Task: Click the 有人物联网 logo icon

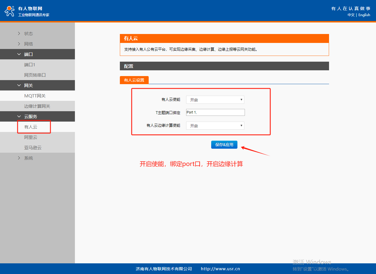Action: click(x=9, y=11)
